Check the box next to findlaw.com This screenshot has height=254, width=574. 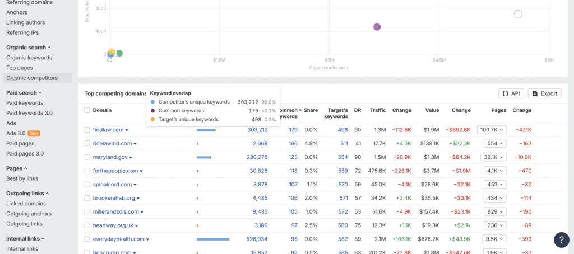87,130
